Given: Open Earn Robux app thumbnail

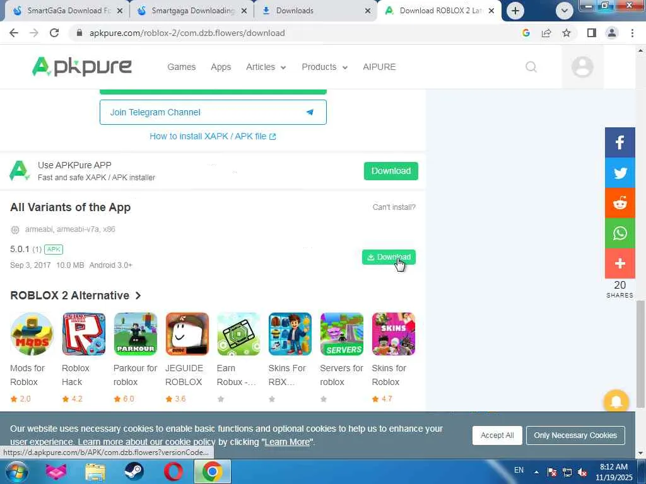Looking at the screenshot, I should tap(238, 334).
